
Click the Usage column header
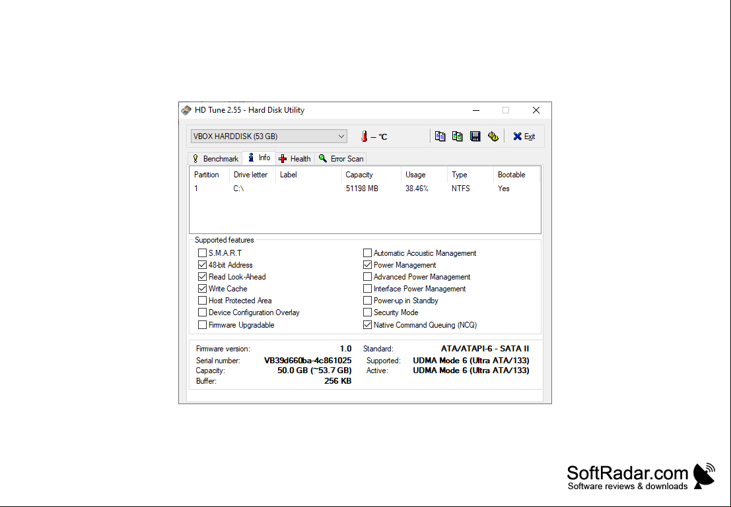click(424, 175)
